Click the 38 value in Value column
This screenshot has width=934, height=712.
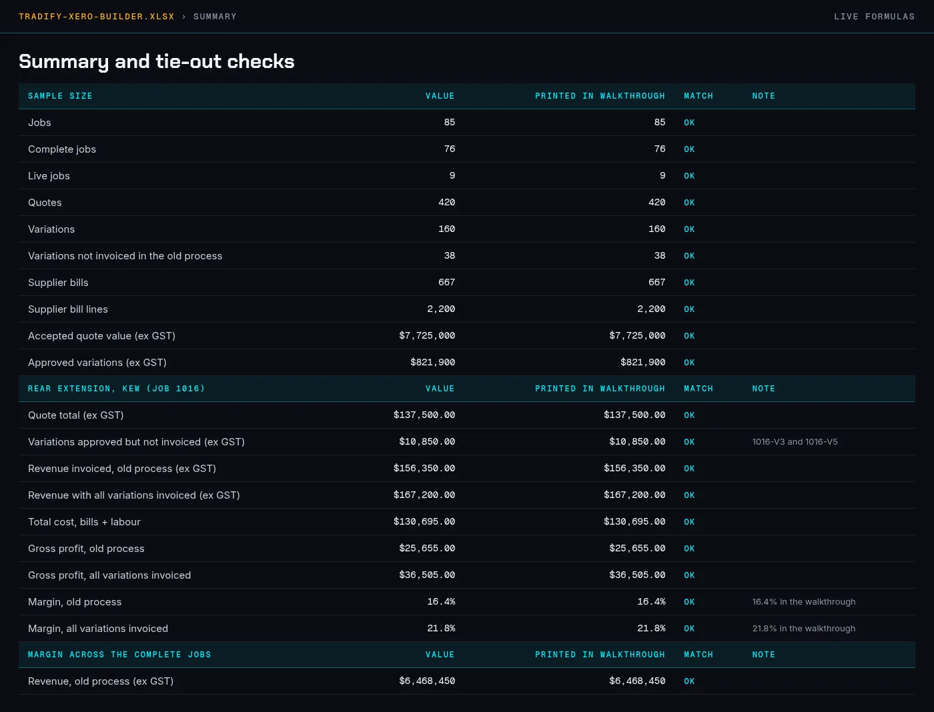[450, 256]
